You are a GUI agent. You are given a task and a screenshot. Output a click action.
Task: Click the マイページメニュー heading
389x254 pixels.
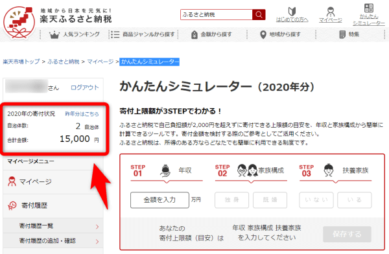coord(30,161)
